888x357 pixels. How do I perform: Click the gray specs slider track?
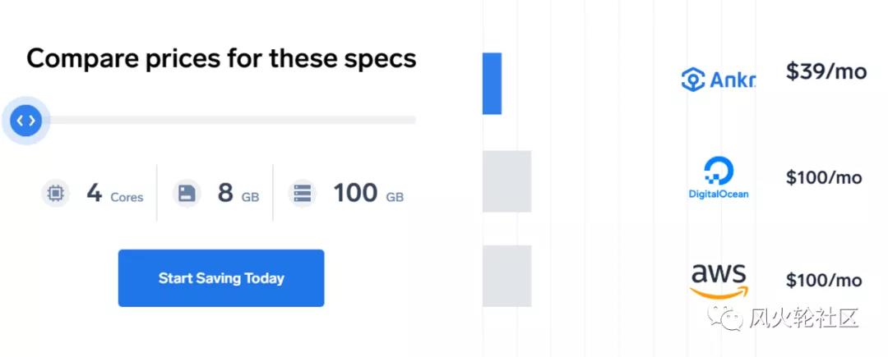click(x=230, y=121)
